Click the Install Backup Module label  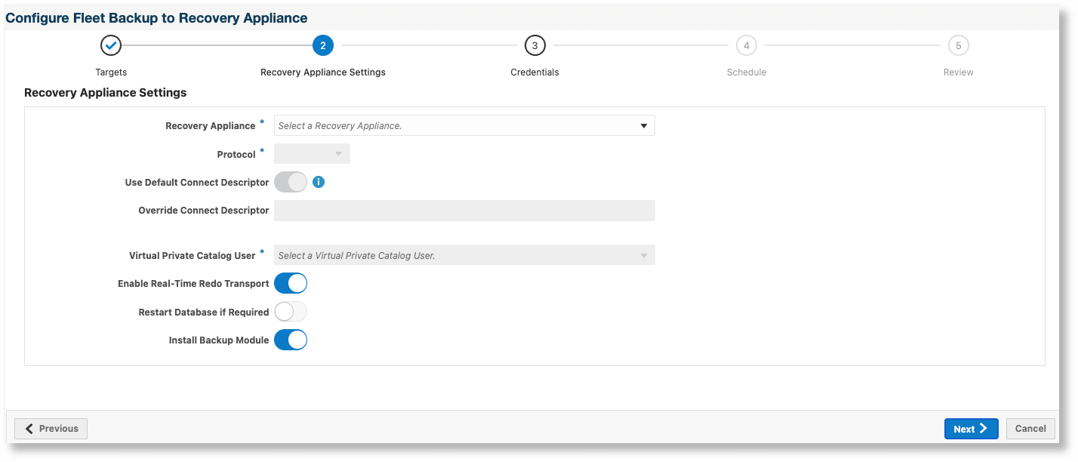pos(219,340)
